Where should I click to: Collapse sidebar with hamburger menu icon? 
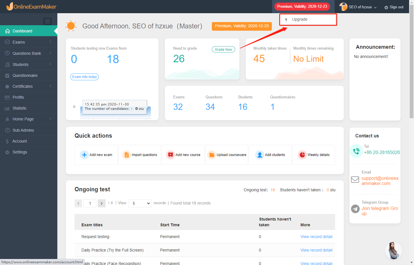tap(48, 21)
